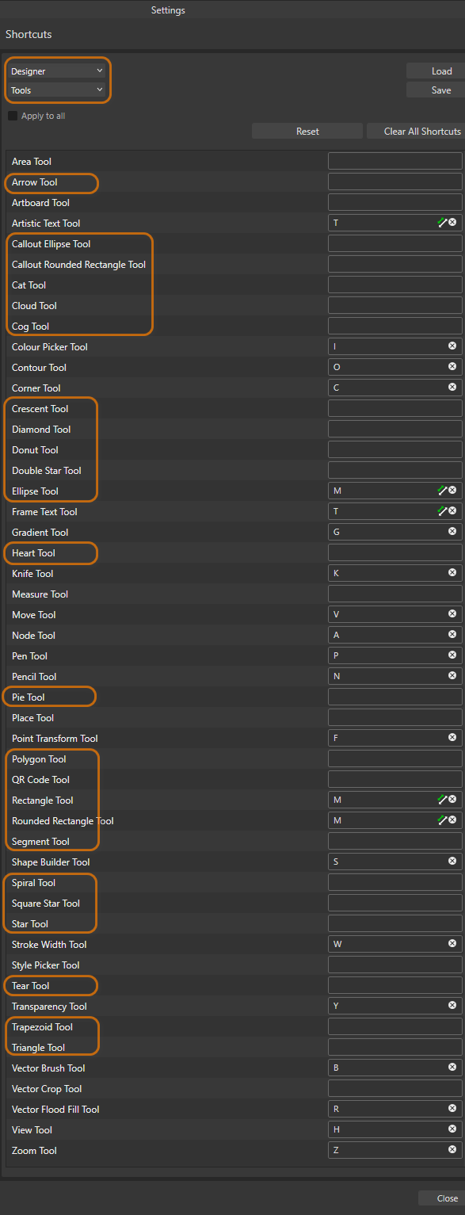Save the current shortcuts
Viewport: 465px width, 1215px height.
[x=436, y=90]
